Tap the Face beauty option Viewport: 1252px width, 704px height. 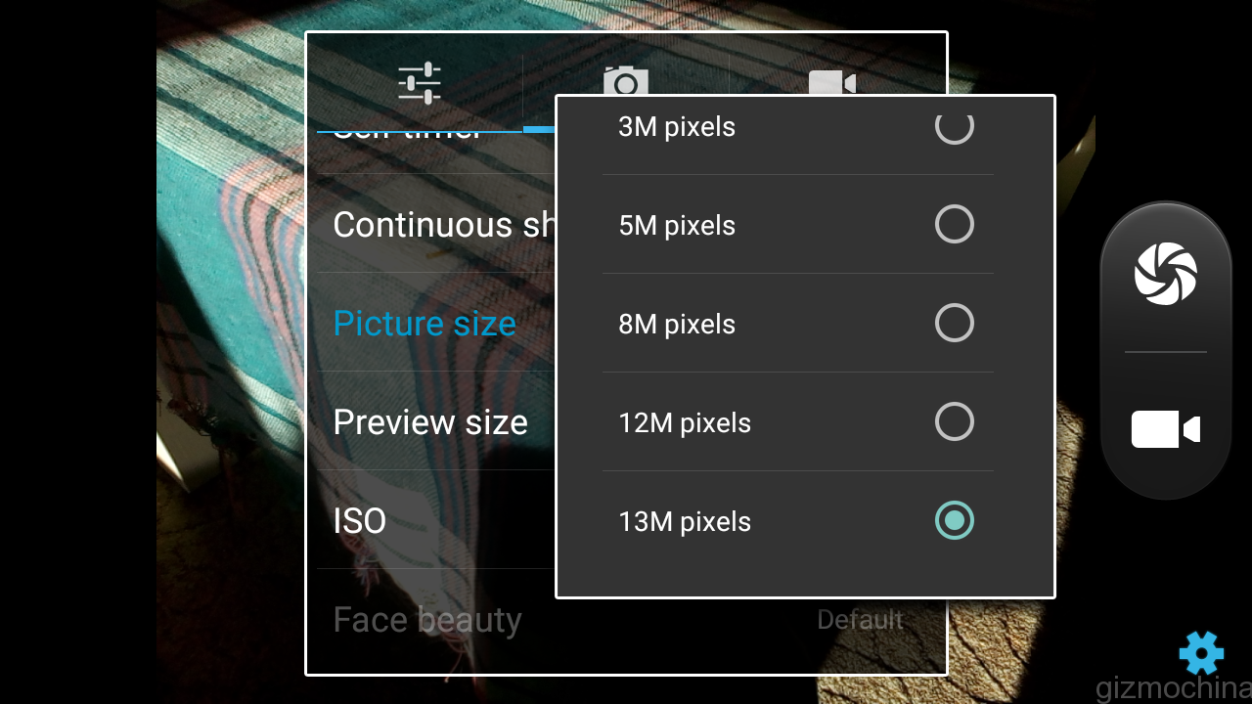click(427, 620)
